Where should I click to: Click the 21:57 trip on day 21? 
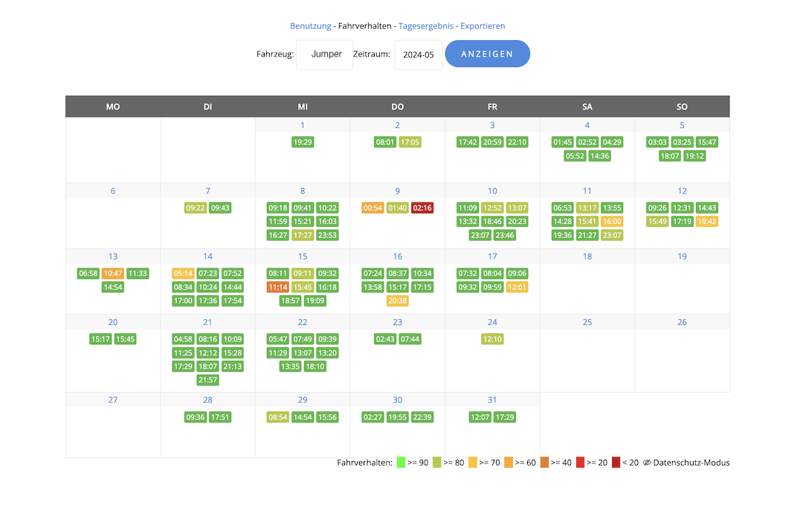click(x=207, y=380)
